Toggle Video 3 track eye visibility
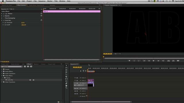This screenshot has height=103, width=184. click(x=75, y=78)
